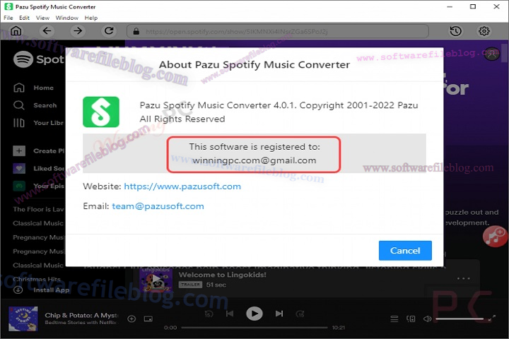Open conversion history clock icon
Image resolution: width=509 pixels, height=339 pixels.
coord(455,31)
